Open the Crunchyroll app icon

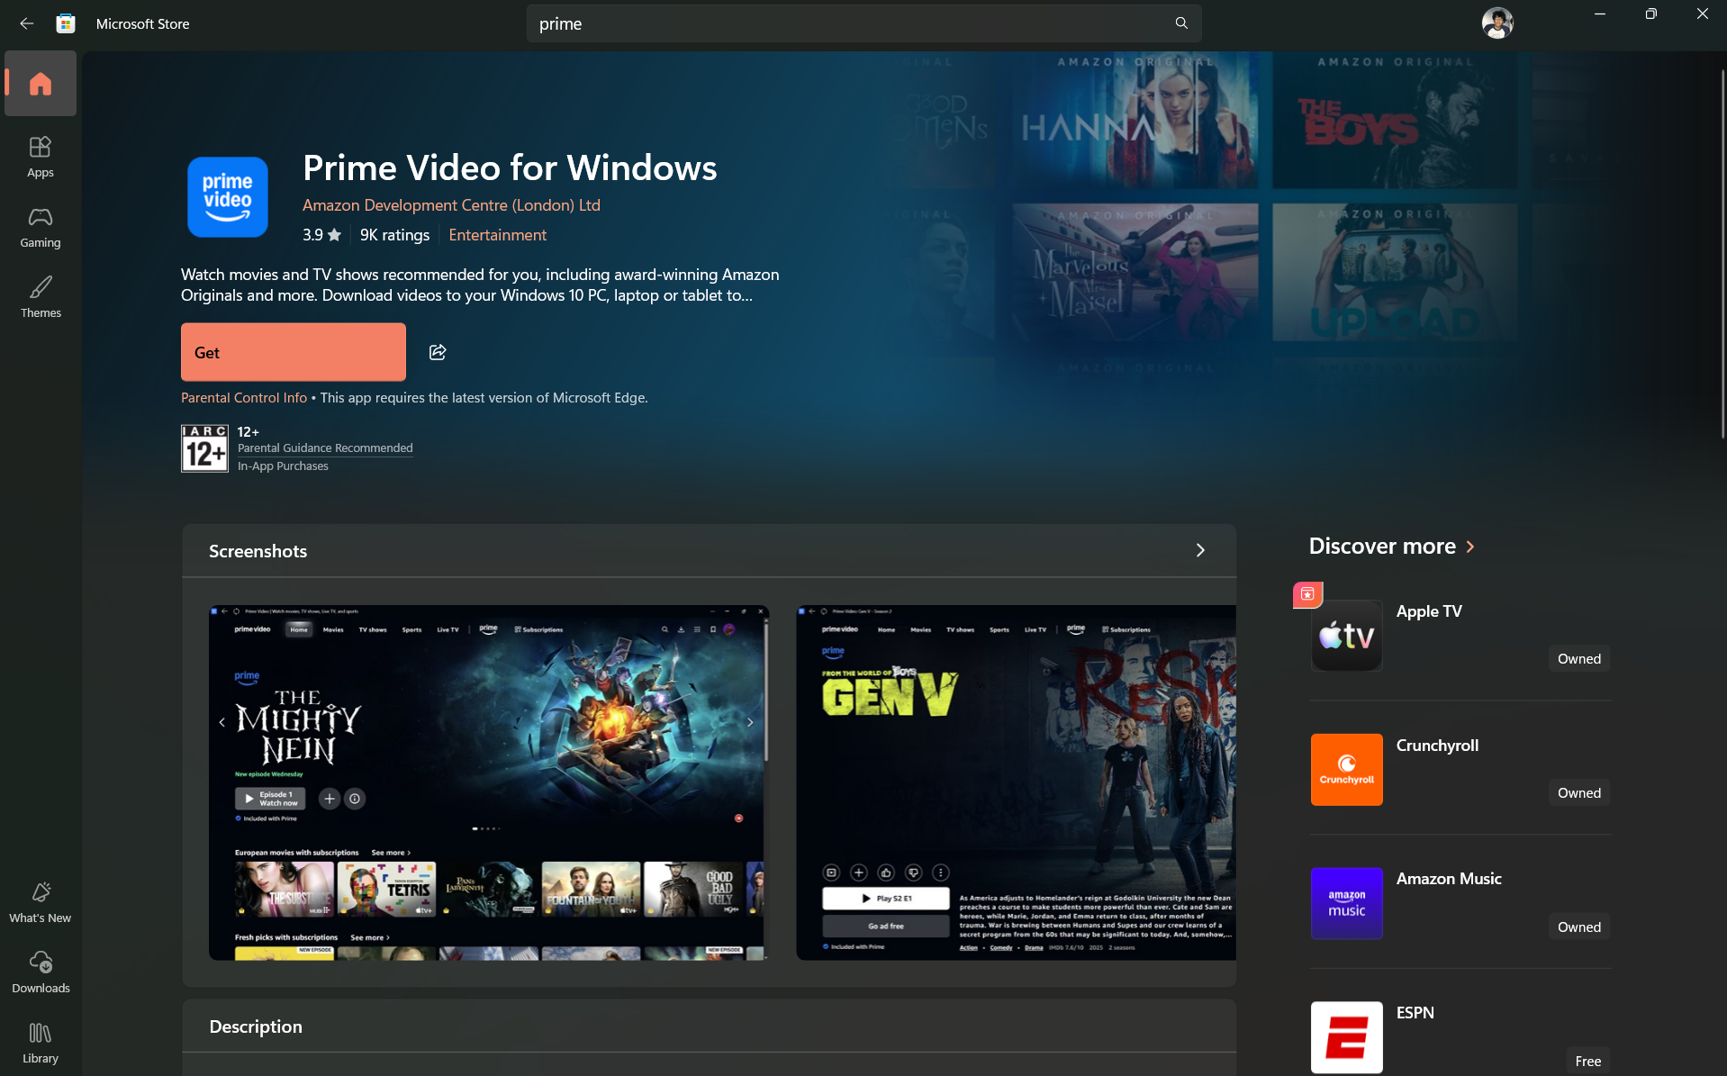[1346, 769]
